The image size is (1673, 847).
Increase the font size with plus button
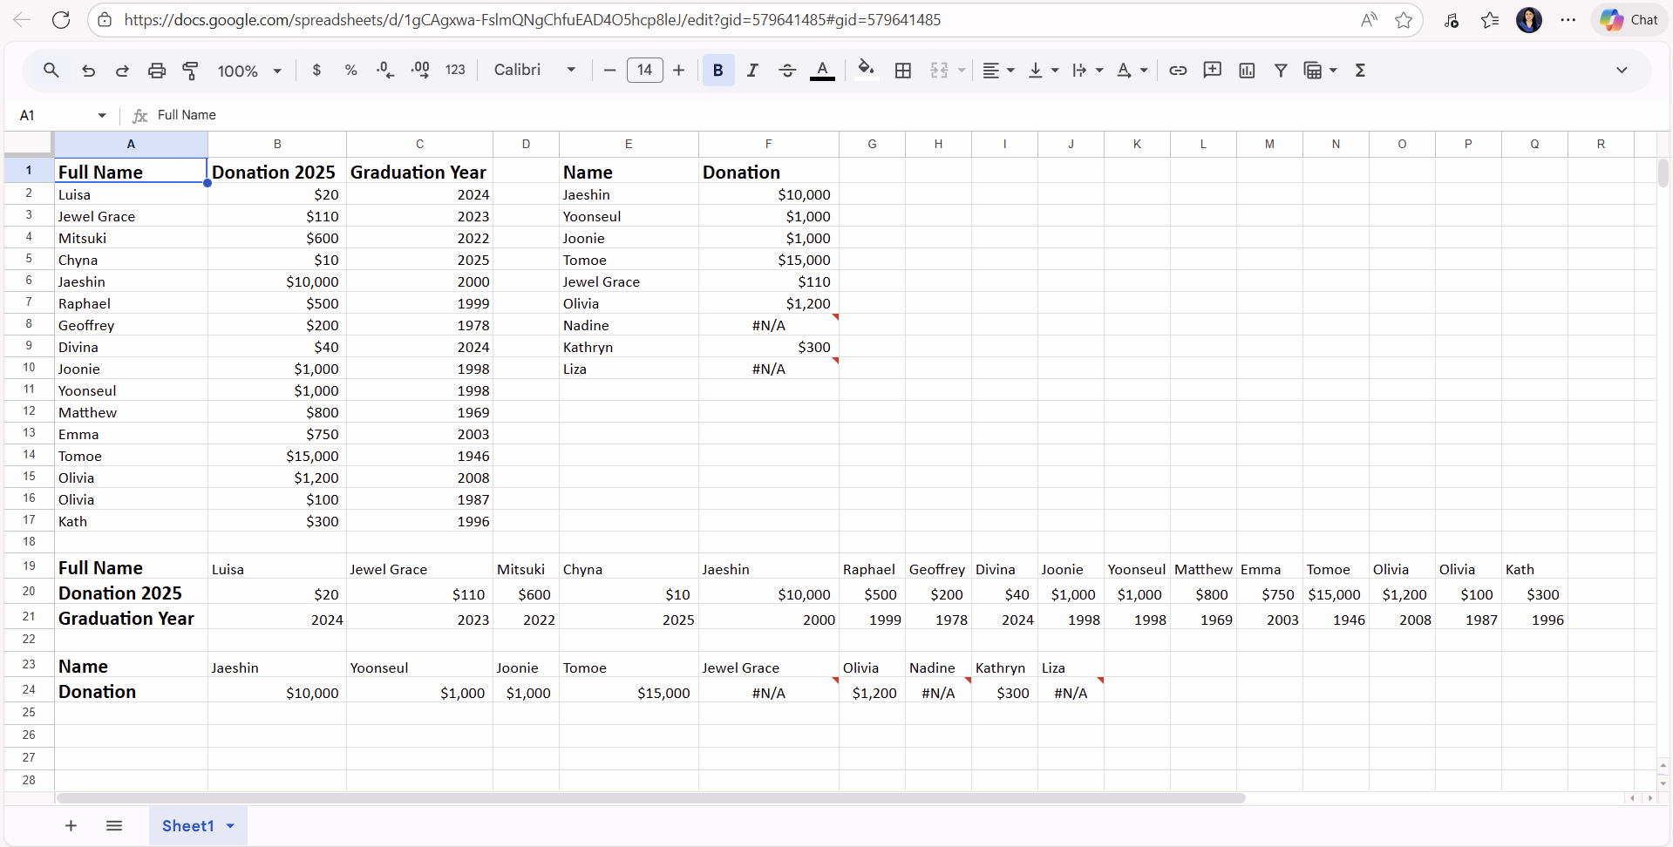point(679,71)
